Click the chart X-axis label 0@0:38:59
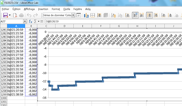Image resolution: width=182 pixels, height=106 pixels. point(44,40)
